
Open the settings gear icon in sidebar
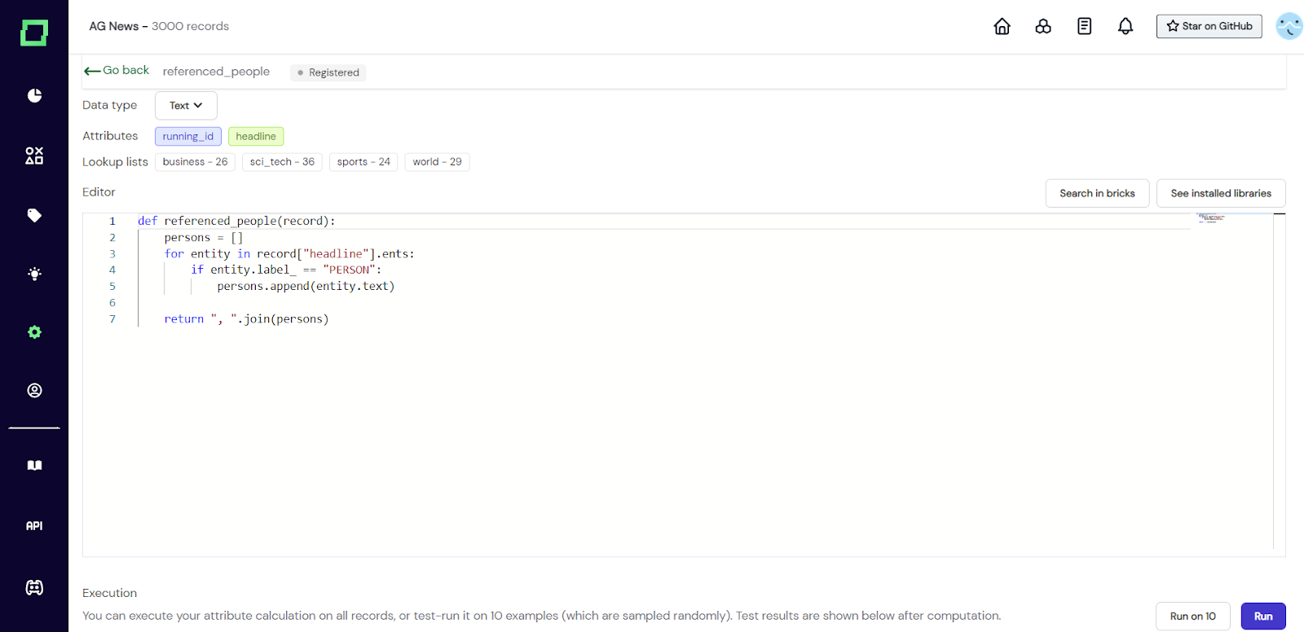pos(34,332)
